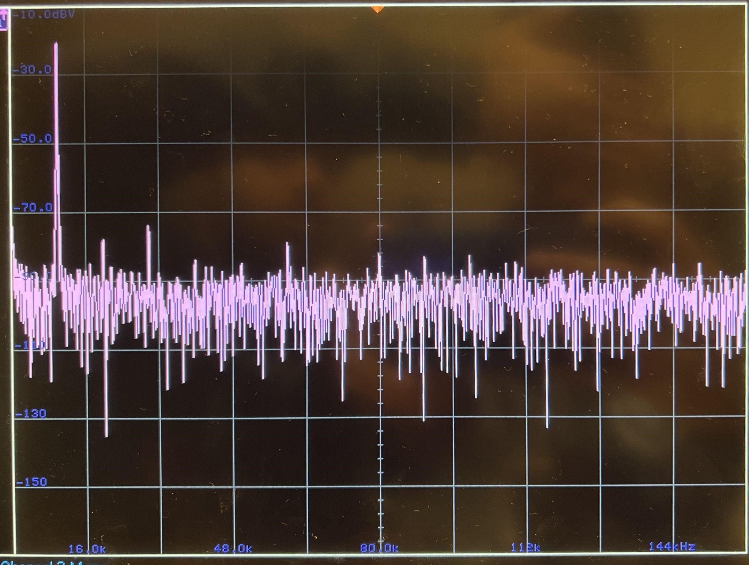
Task: Click the 48.0k frequency axis label
Action: pyautogui.click(x=233, y=549)
